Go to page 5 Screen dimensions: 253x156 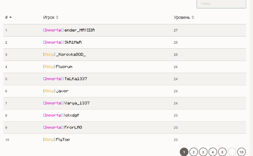(x=222, y=152)
